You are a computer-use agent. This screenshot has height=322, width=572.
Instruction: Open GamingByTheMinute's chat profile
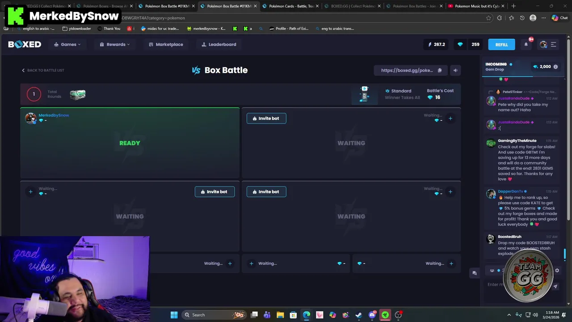coord(517,141)
